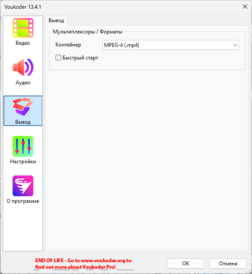Expand the Контейнер format dropdown
252x274 pixels.
tap(170, 45)
